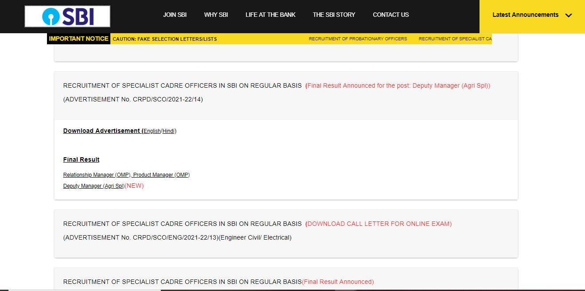The width and height of the screenshot is (585, 291).
Task: Open Deputy Manager (Agri Spl) final result
Action: 94,186
